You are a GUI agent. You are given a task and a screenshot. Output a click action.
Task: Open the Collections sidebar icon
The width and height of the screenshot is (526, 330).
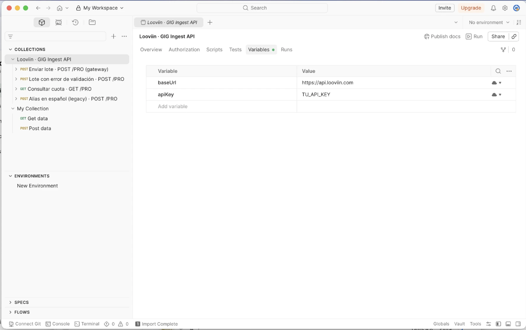pos(42,22)
